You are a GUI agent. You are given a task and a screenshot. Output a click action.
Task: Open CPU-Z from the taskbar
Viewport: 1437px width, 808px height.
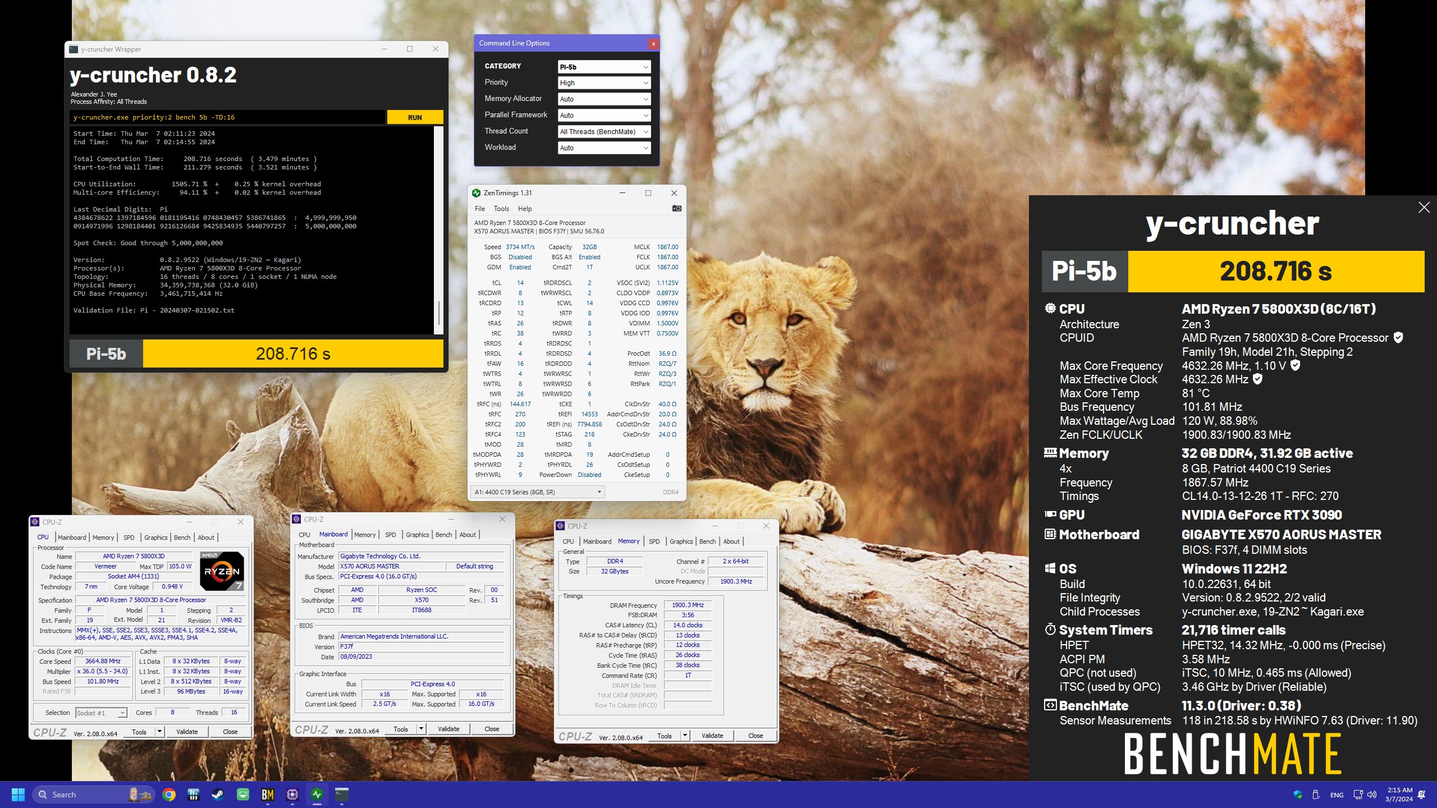[292, 795]
